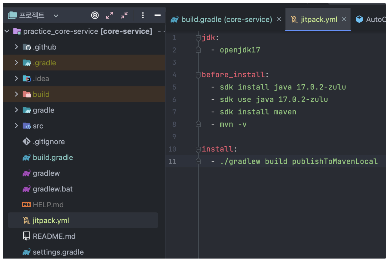Screen dimensions: 389x261
Task: Open the project panel three-dots options menu
Action: pos(143,15)
